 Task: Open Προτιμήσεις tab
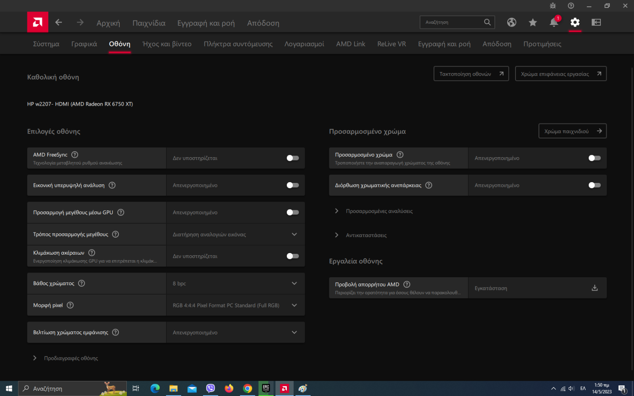pyautogui.click(x=542, y=44)
